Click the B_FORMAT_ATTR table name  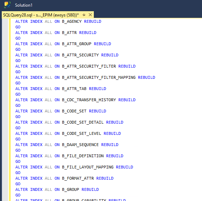(78, 178)
